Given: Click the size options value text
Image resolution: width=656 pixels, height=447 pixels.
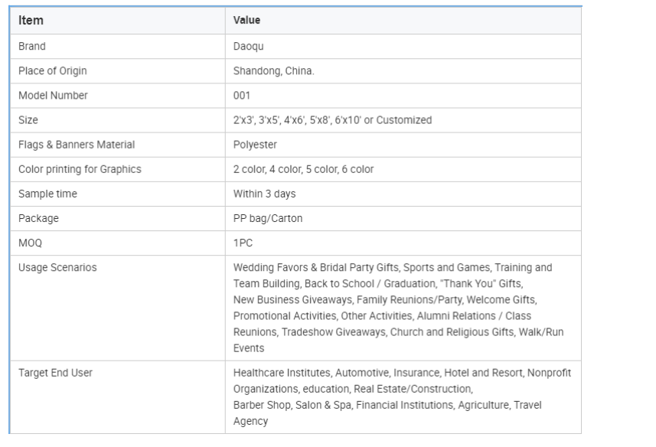Looking at the screenshot, I should (x=332, y=120).
